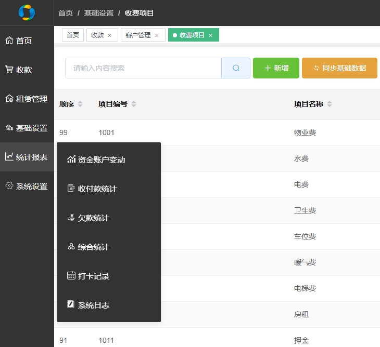The width and height of the screenshot is (380, 347).
Task: Switch to the 客户管理 tab
Action: click(x=138, y=35)
